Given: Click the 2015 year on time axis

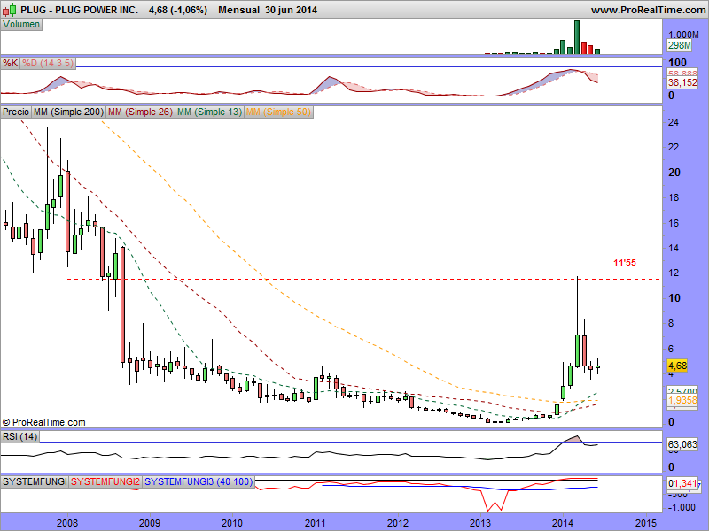Looking at the screenshot, I should click(646, 523).
